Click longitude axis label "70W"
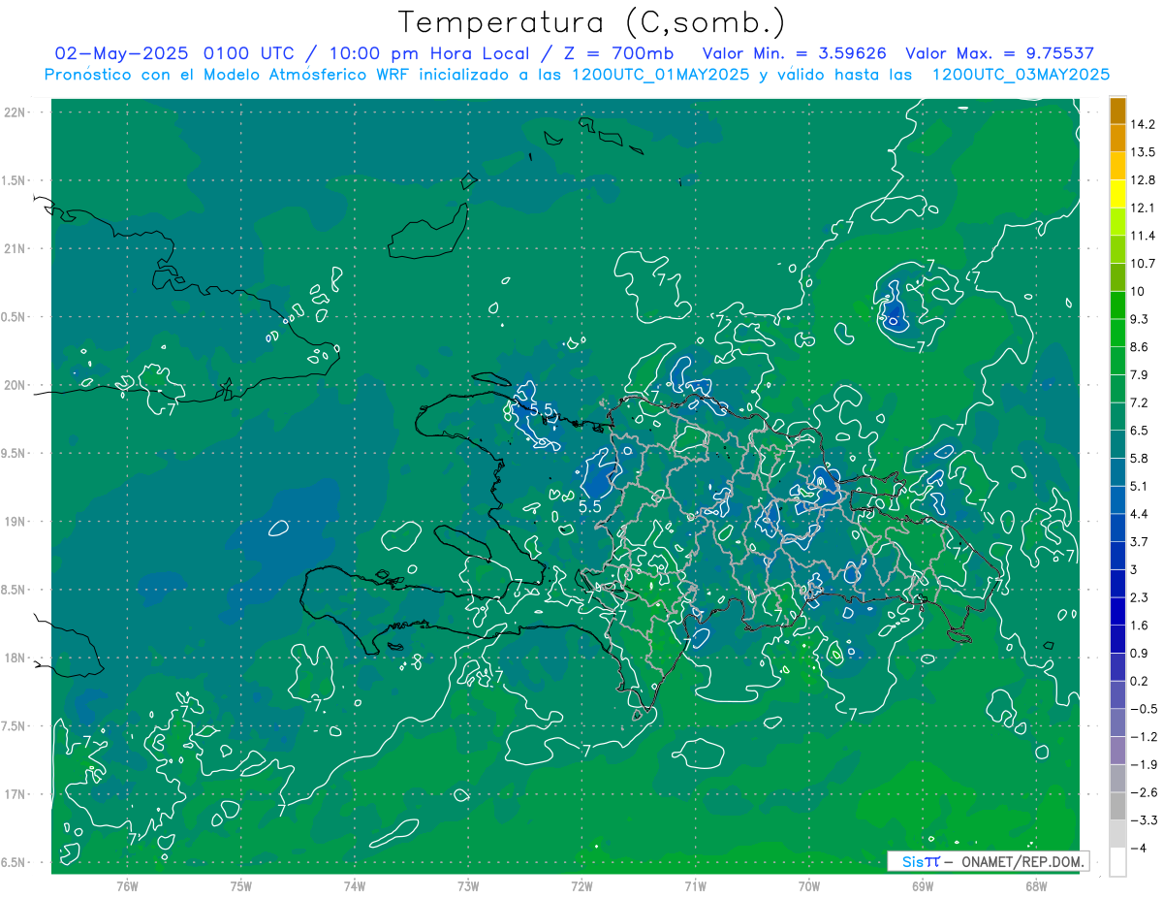Image resolution: width=1163 pixels, height=899 pixels. [x=809, y=886]
